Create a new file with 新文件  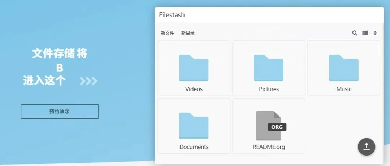[168, 33]
